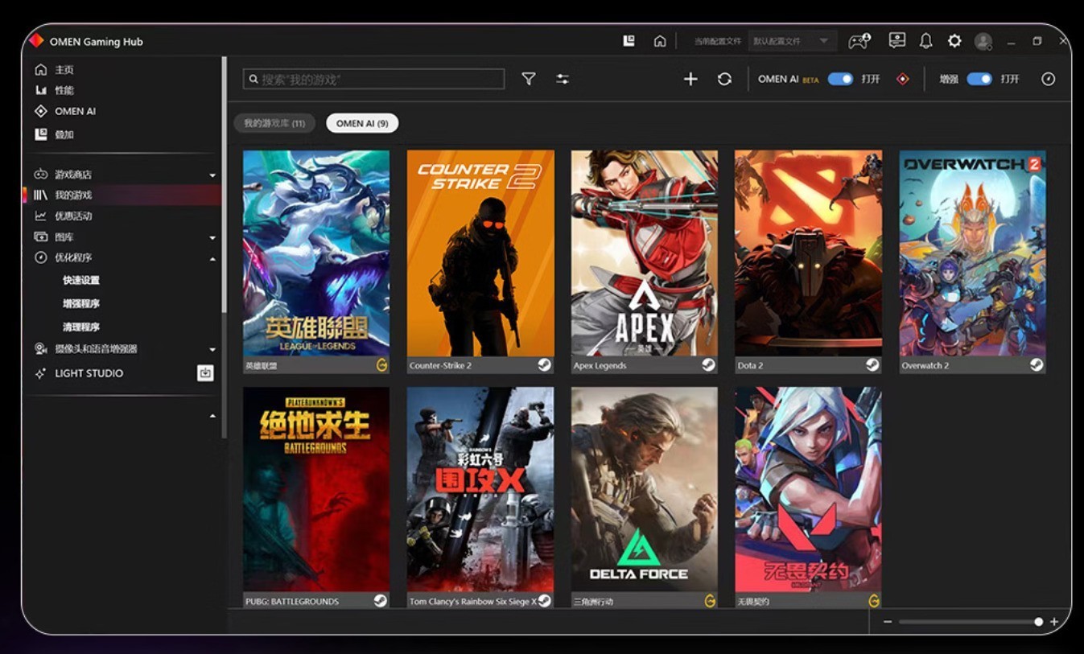This screenshot has width=1084, height=654.
Task: Click the launcher icon on 三角洲行动 card
Action: [710, 600]
